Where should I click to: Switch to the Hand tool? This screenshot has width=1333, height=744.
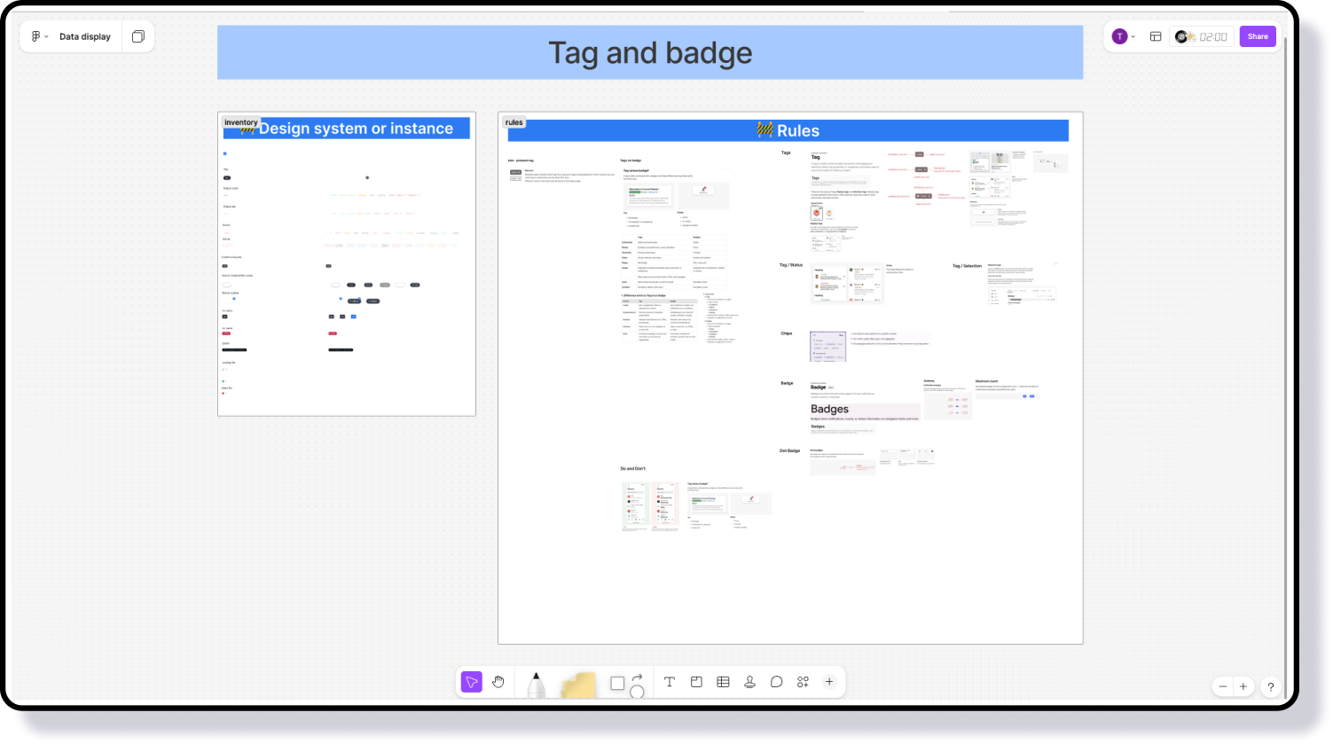(498, 682)
